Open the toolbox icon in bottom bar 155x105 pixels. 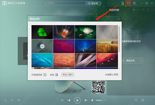(143, 100)
